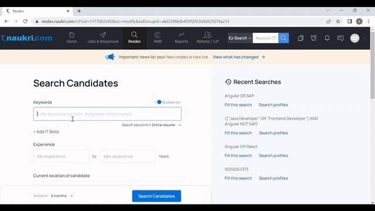Search profiles for 9050054373
375x211 pixels.
[x=274, y=178]
